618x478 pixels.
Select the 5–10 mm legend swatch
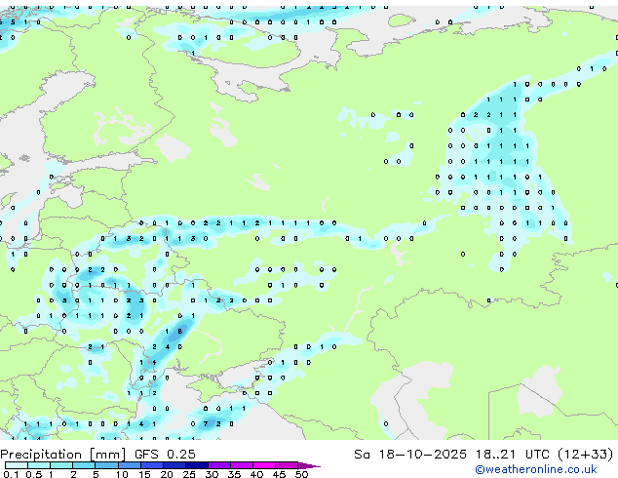click(107, 465)
